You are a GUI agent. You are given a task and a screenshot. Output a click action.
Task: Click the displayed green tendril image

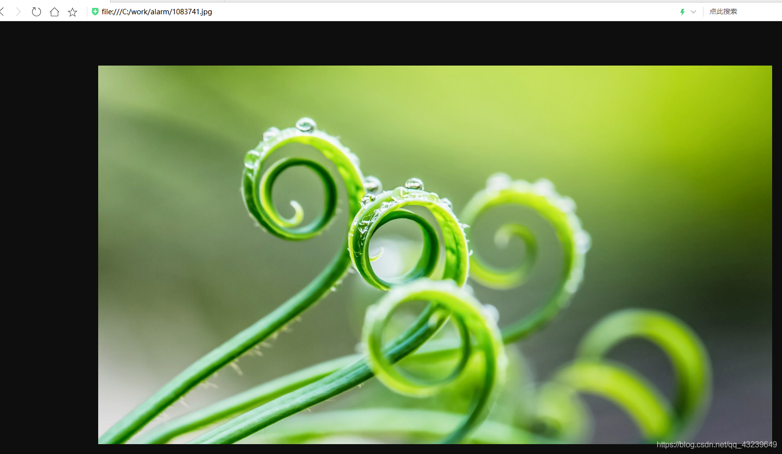[435, 255]
